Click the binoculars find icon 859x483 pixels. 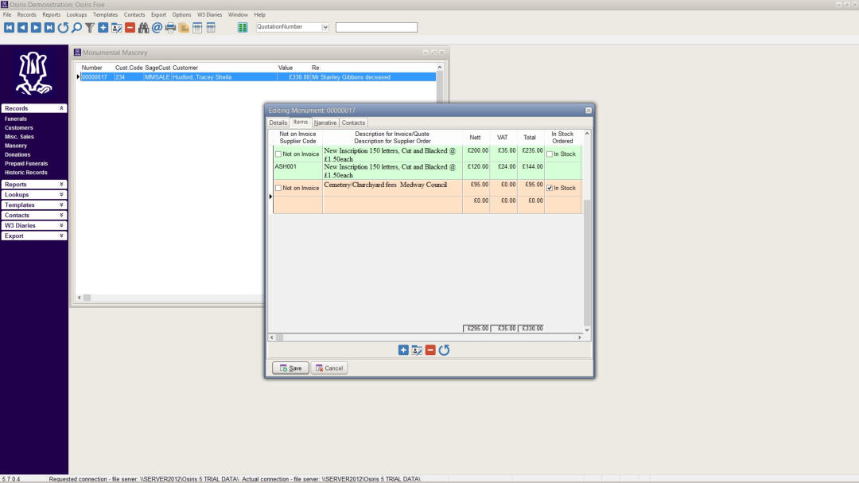point(143,28)
